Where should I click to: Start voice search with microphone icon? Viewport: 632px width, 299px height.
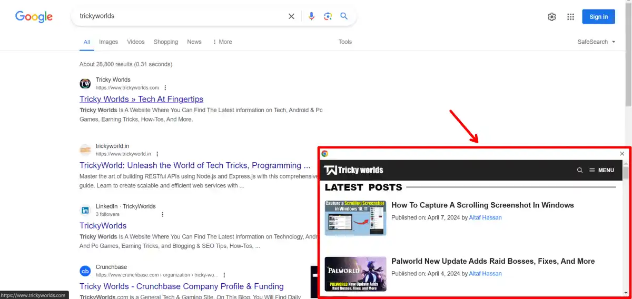pyautogui.click(x=311, y=16)
